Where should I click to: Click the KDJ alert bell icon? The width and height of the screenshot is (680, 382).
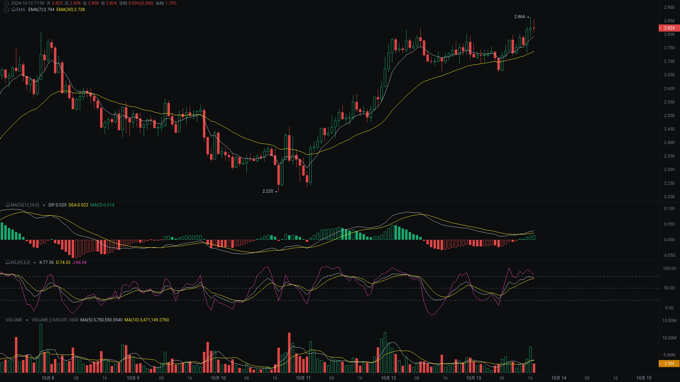click(x=8, y=262)
